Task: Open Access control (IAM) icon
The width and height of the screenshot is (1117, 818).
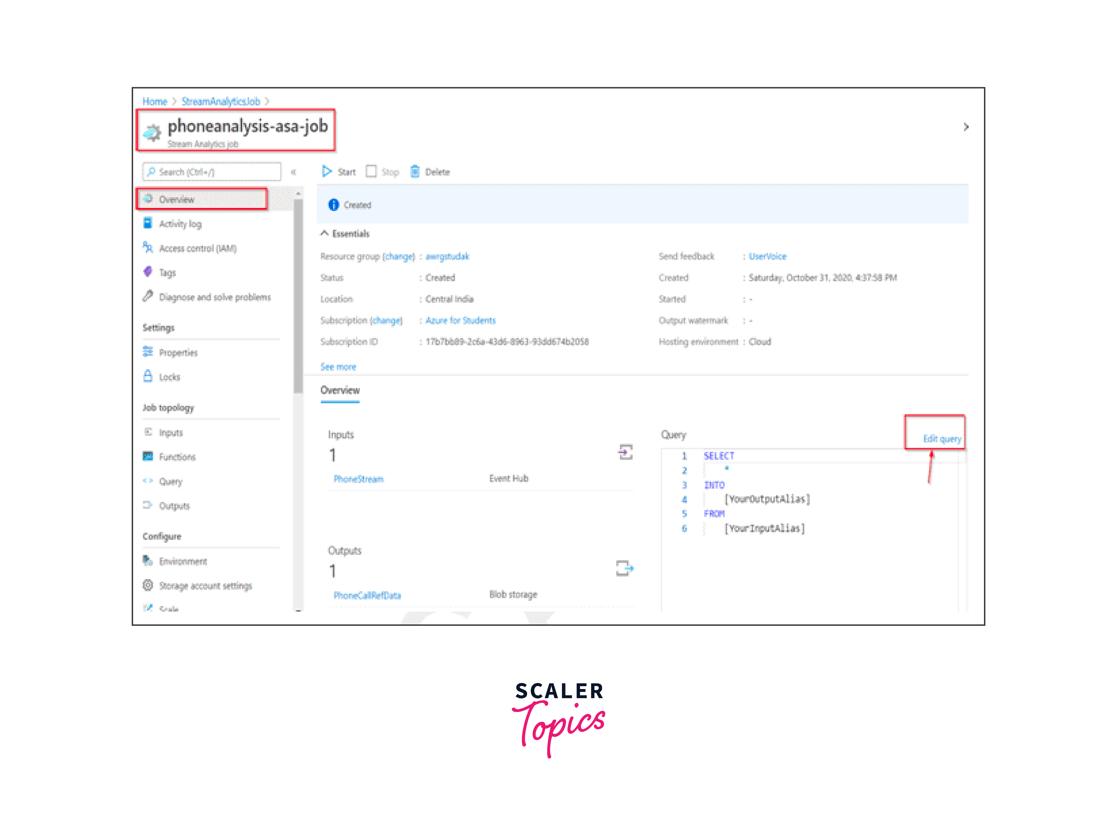Action: (148, 247)
